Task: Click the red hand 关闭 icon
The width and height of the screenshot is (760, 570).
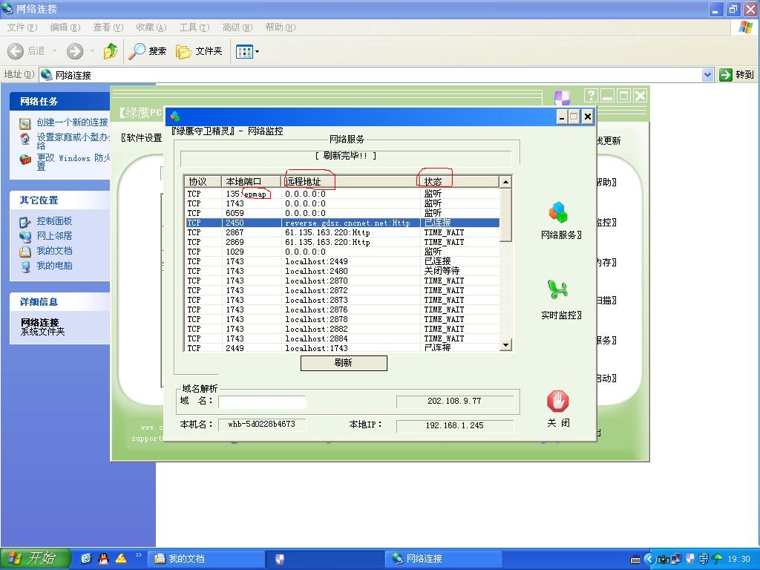Action: [x=558, y=402]
